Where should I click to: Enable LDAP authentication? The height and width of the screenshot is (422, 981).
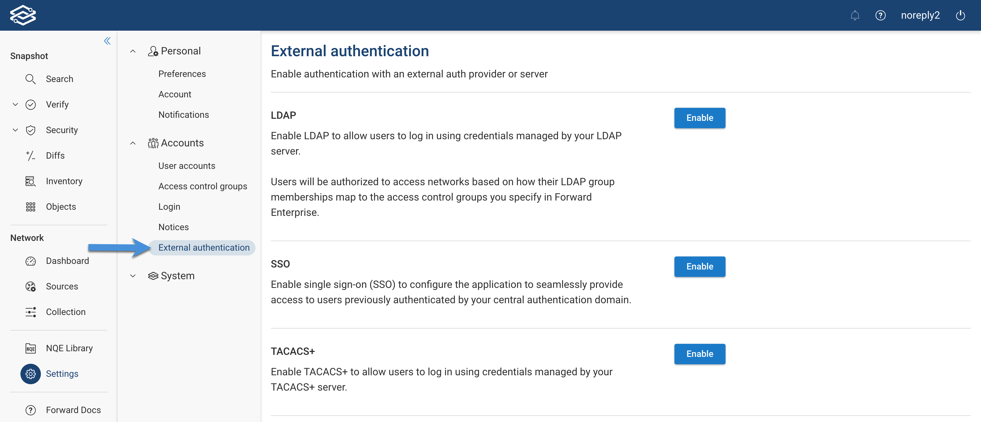tap(699, 118)
